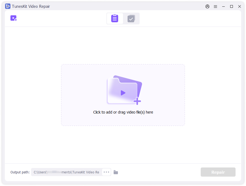Open the user account icon
Image resolution: width=246 pixels, height=186 pixels.
[x=207, y=6]
